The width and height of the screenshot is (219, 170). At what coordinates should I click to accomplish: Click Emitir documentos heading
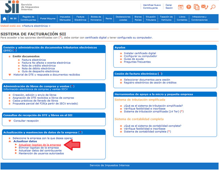click(26, 56)
